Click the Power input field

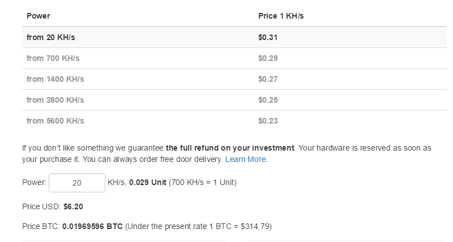point(77,183)
